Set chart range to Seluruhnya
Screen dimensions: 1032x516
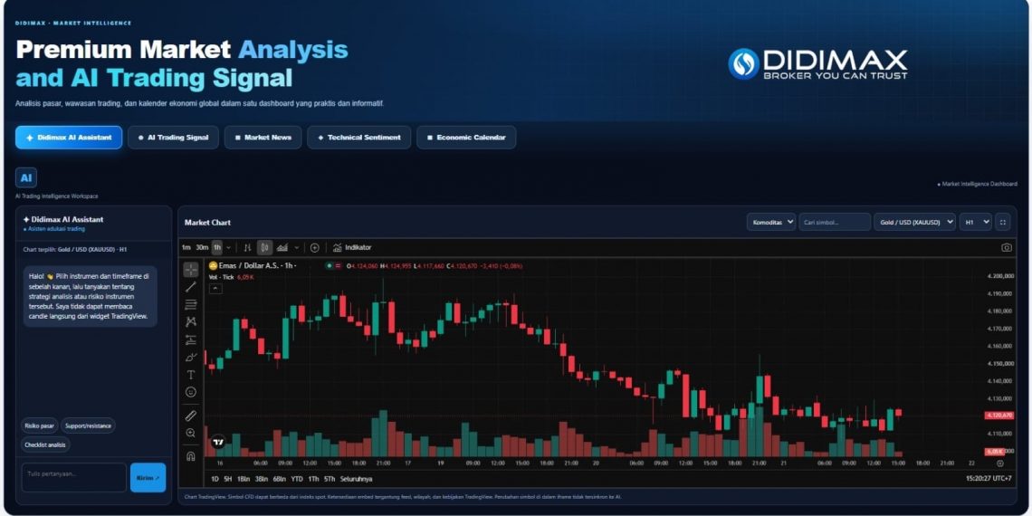pyautogui.click(x=356, y=479)
